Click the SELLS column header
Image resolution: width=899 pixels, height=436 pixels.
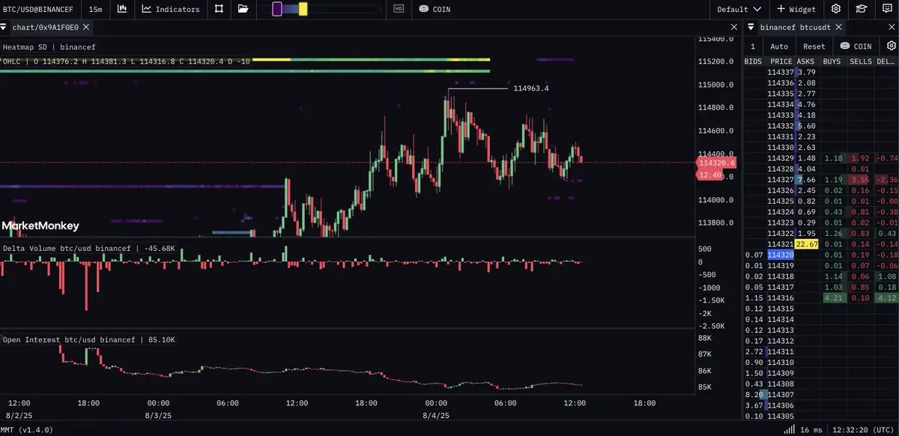pos(860,61)
